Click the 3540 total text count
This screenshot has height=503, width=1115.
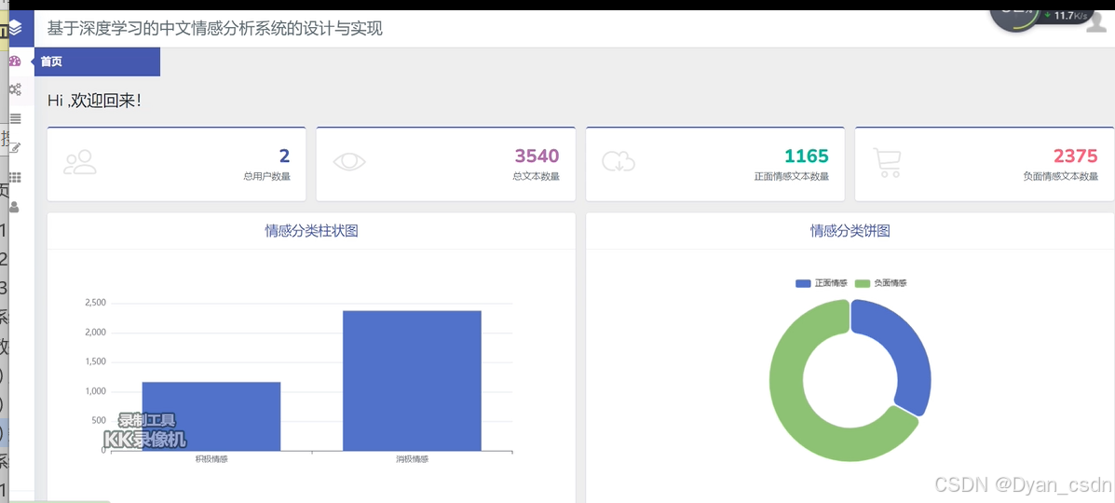(537, 156)
